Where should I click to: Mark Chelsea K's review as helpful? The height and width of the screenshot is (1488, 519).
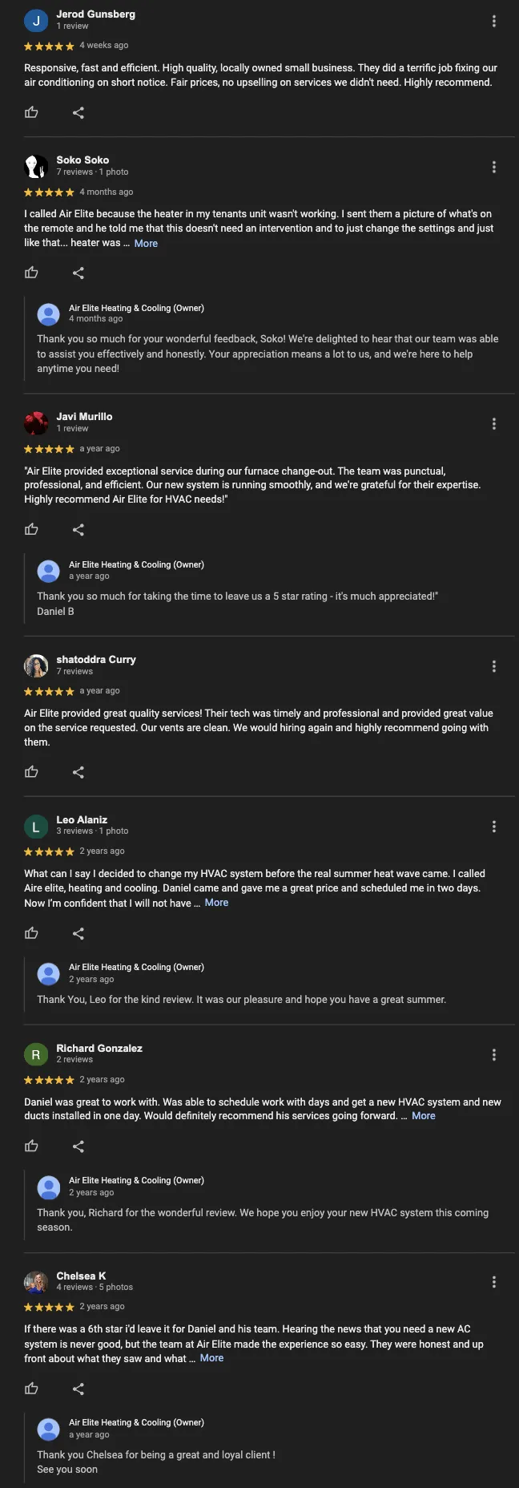(x=31, y=1389)
